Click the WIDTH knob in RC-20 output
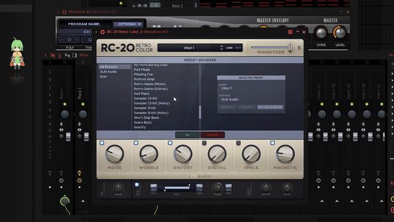The image size is (394, 222). [x=266, y=187]
